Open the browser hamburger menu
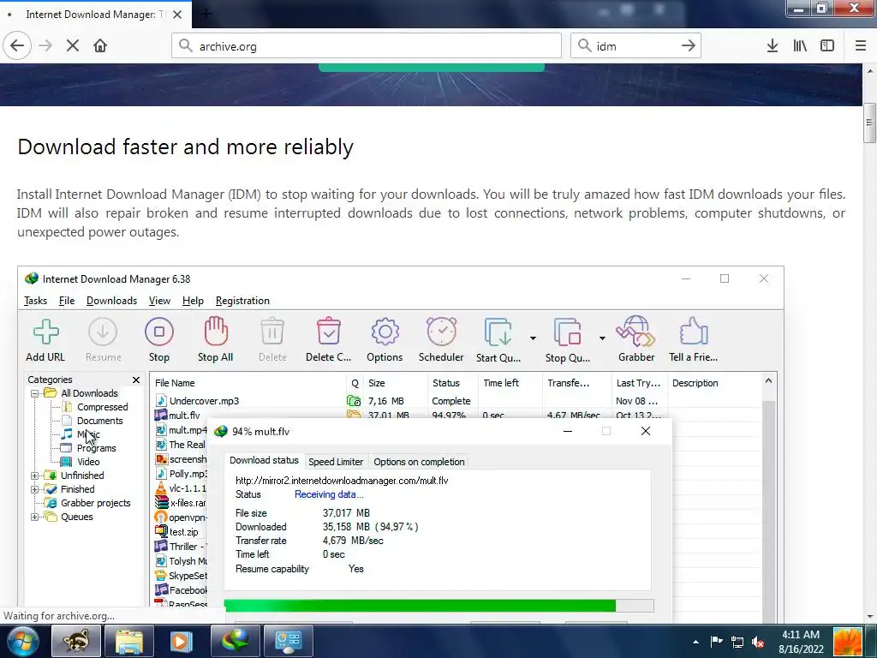The height and width of the screenshot is (658, 877). click(861, 46)
